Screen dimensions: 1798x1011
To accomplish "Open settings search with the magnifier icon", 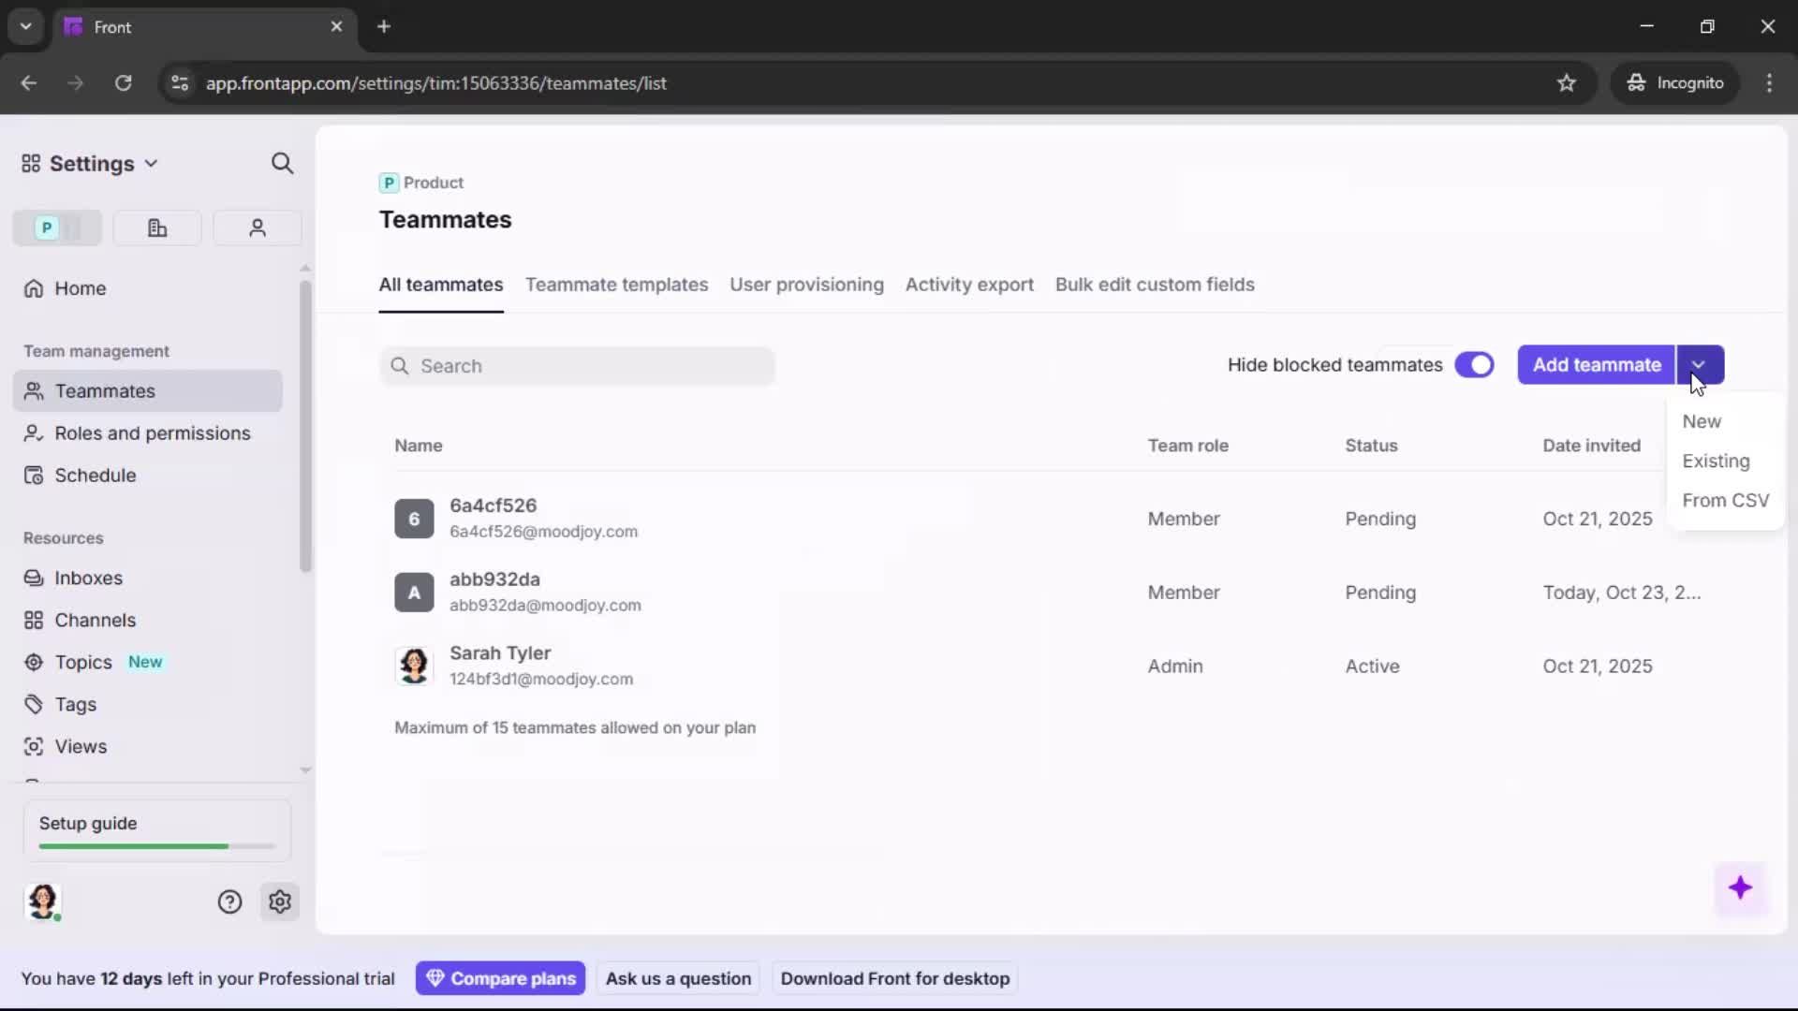I will coord(283,163).
